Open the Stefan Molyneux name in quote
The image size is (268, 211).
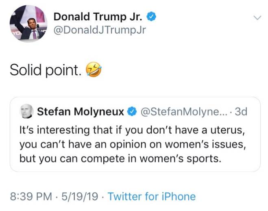pyautogui.click(x=81, y=111)
